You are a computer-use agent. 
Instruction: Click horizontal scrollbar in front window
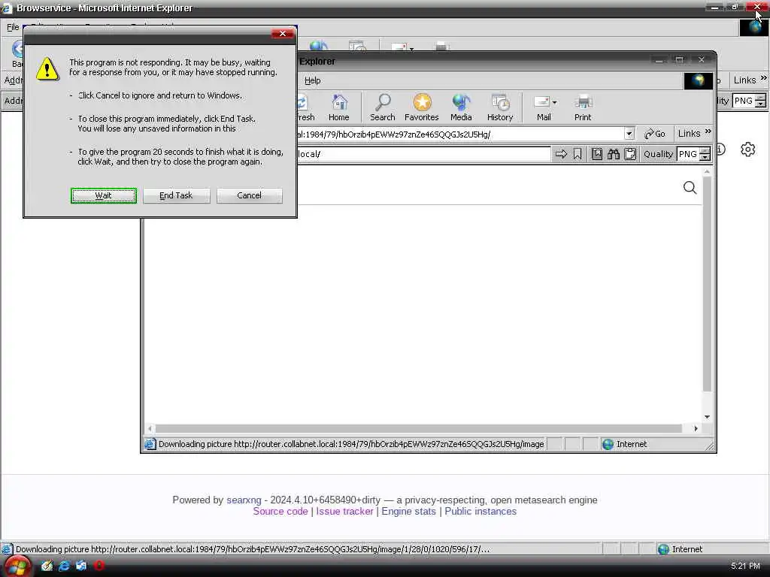[x=418, y=428]
